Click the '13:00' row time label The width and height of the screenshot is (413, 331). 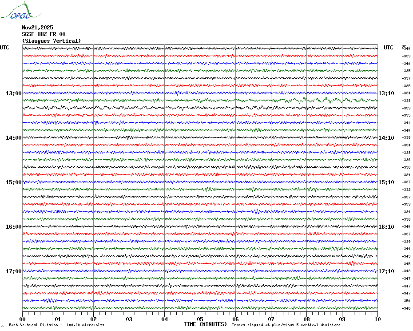coord(14,93)
